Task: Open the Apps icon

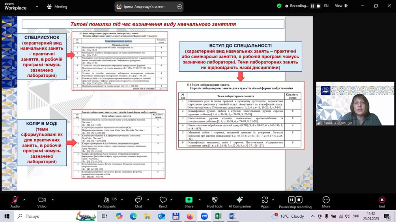Action: click(x=265, y=200)
